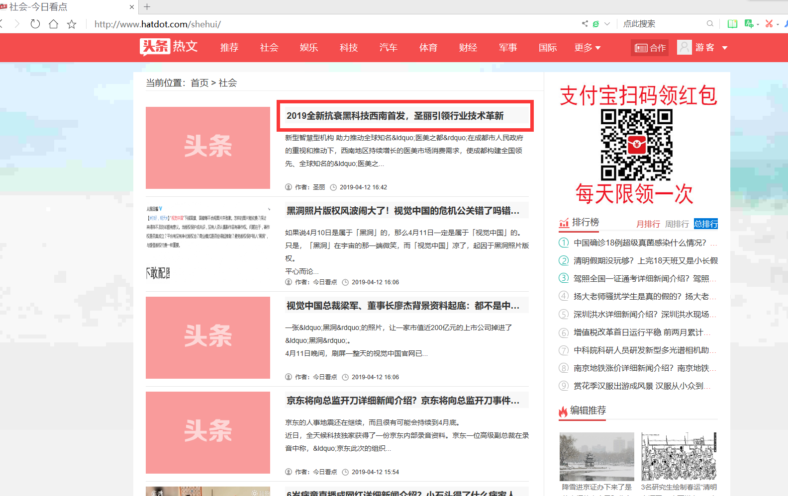Open article 视觉中国总裁梁军 headline
The height and width of the screenshot is (496, 788).
[402, 306]
